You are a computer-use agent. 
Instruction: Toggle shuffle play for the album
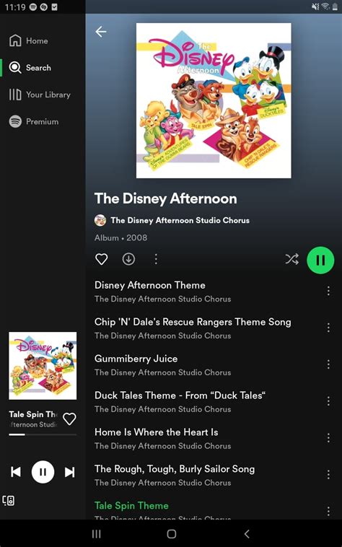(291, 259)
